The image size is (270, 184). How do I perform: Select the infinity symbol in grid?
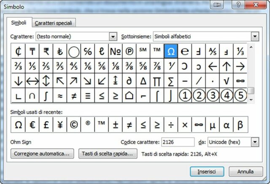coord(240,80)
